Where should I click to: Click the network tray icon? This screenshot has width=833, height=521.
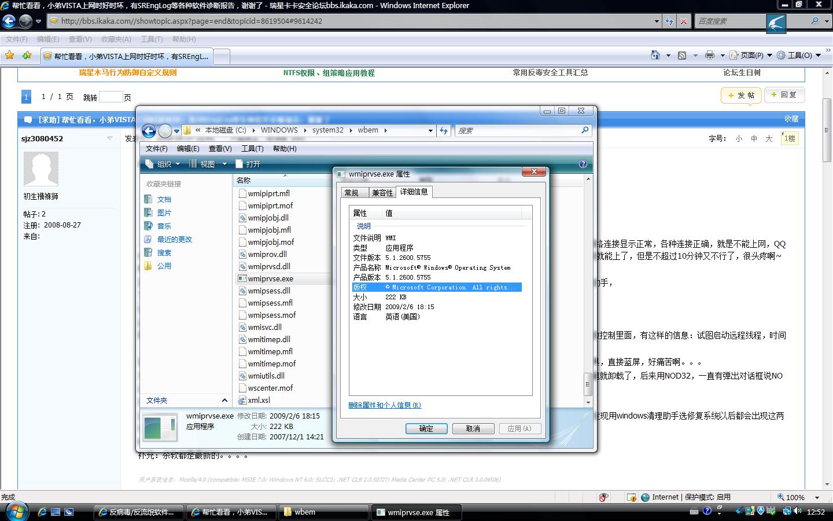coord(786,511)
